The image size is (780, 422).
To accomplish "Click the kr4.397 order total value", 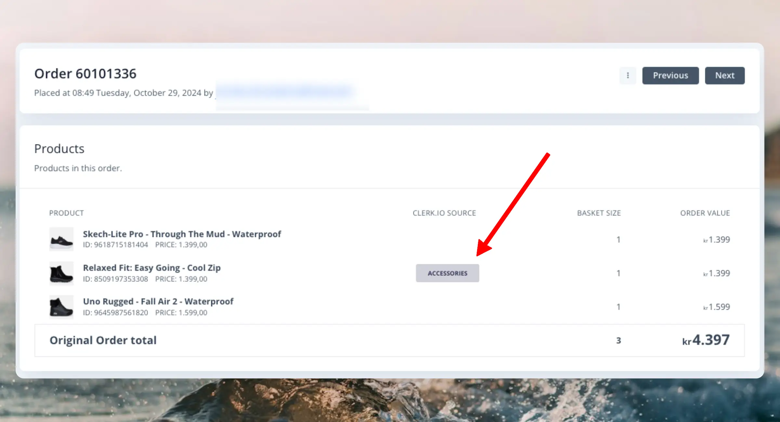I will point(706,340).
